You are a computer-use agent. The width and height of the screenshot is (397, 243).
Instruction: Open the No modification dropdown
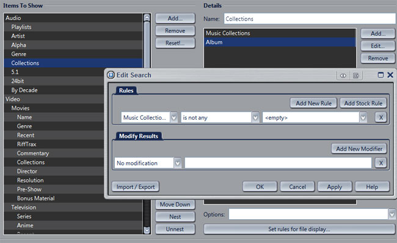[178, 163]
